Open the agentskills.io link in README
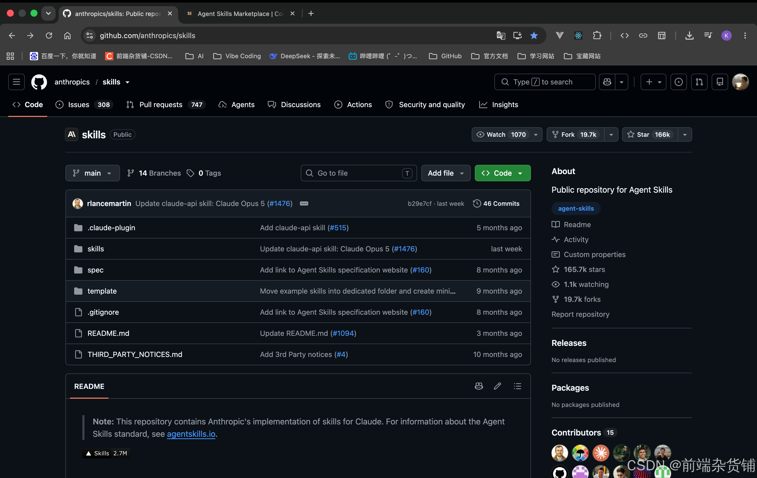The height and width of the screenshot is (478, 757). [191, 434]
